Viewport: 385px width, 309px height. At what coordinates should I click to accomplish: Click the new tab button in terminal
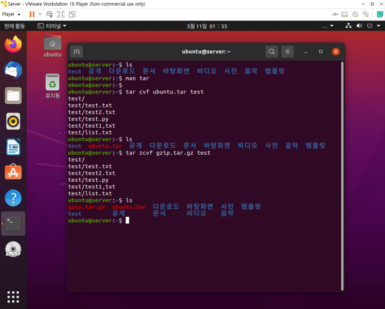click(77, 52)
